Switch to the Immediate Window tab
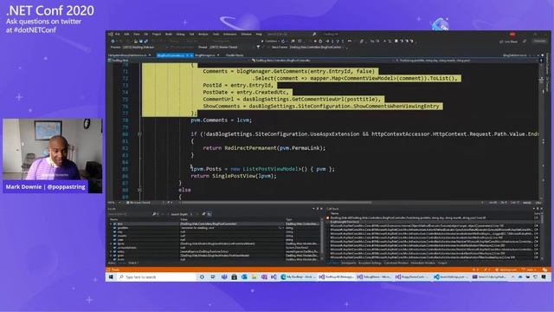 [423, 263]
